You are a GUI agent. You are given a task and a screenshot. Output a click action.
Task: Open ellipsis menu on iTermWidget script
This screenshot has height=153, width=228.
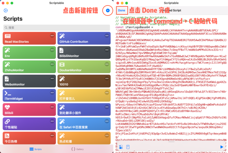coord(52,93)
